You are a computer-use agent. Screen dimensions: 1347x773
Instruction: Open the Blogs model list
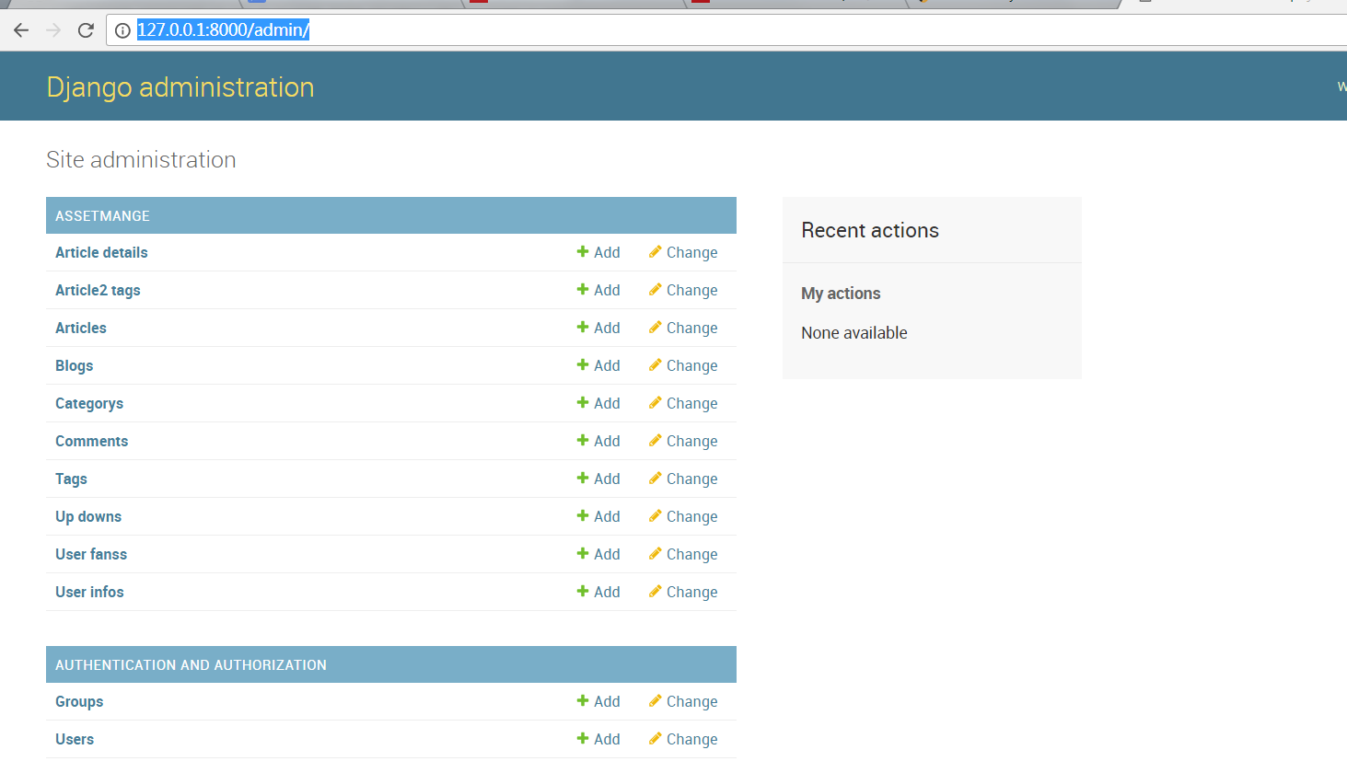pyautogui.click(x=74, y=365)
